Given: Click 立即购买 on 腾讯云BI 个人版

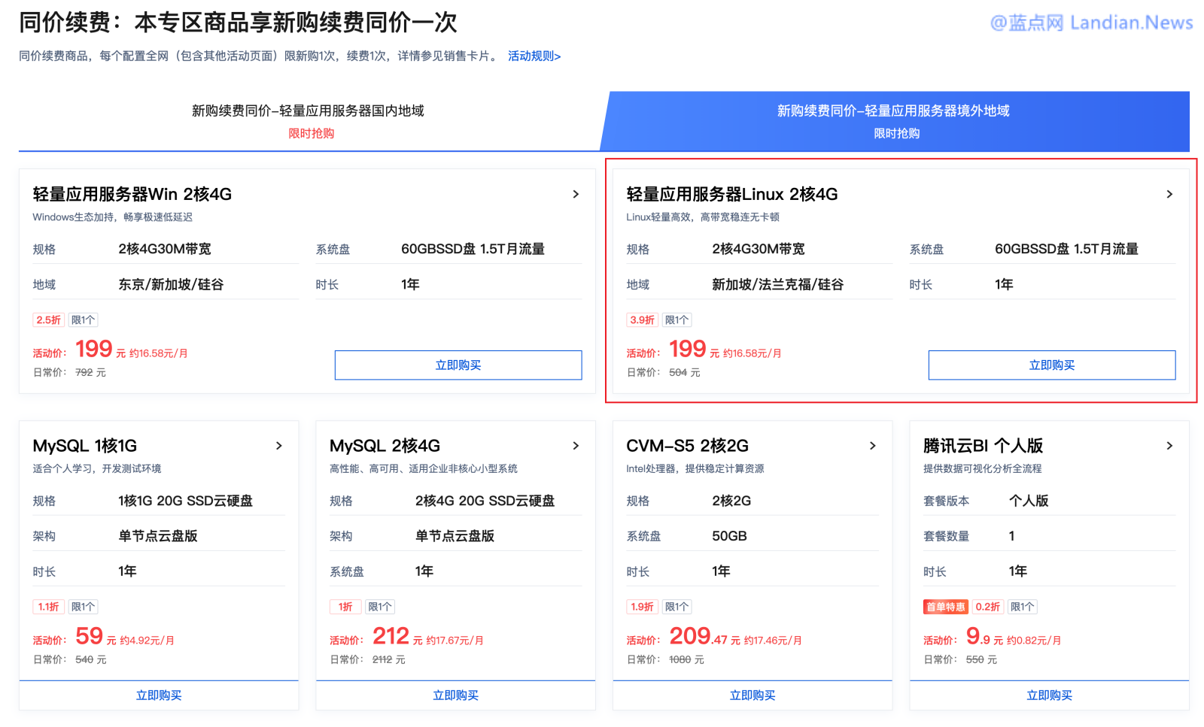Looking at the screenshot, I should pyautogui.click(x=1048, y=695).
